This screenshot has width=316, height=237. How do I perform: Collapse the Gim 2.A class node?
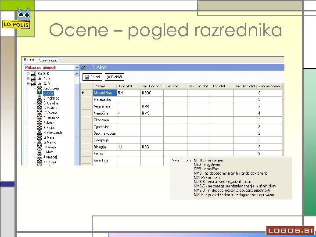coord(28,83)
